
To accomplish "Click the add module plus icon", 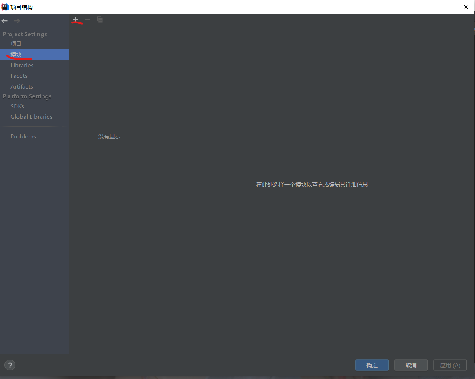I will click(76, 20).
